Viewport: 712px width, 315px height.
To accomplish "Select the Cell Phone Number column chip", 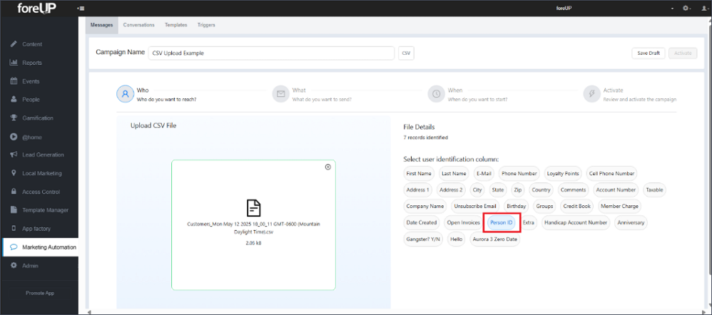I will 611,173.
